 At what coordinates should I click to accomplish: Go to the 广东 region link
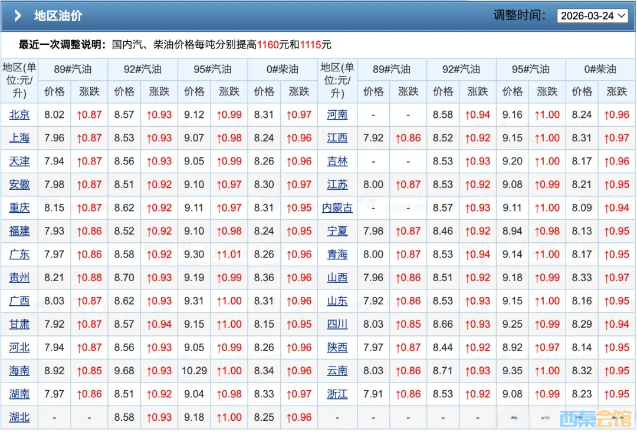coord(19,255)
